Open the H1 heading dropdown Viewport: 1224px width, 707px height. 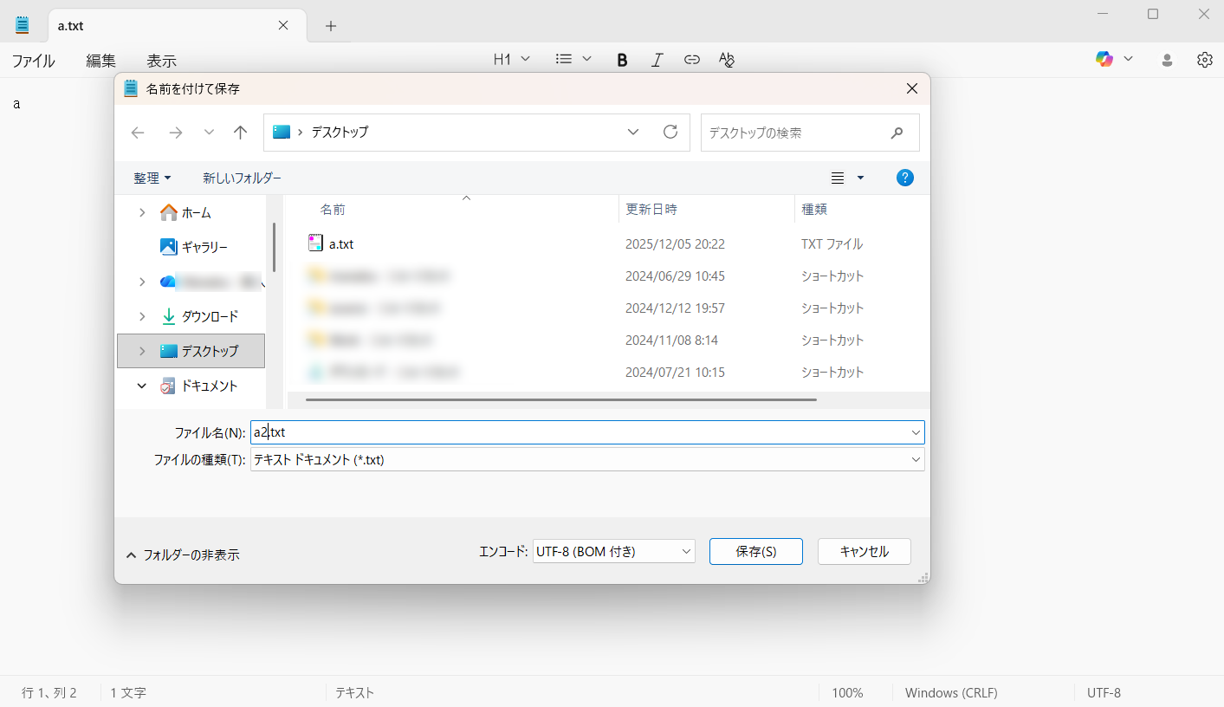point(511,59)
